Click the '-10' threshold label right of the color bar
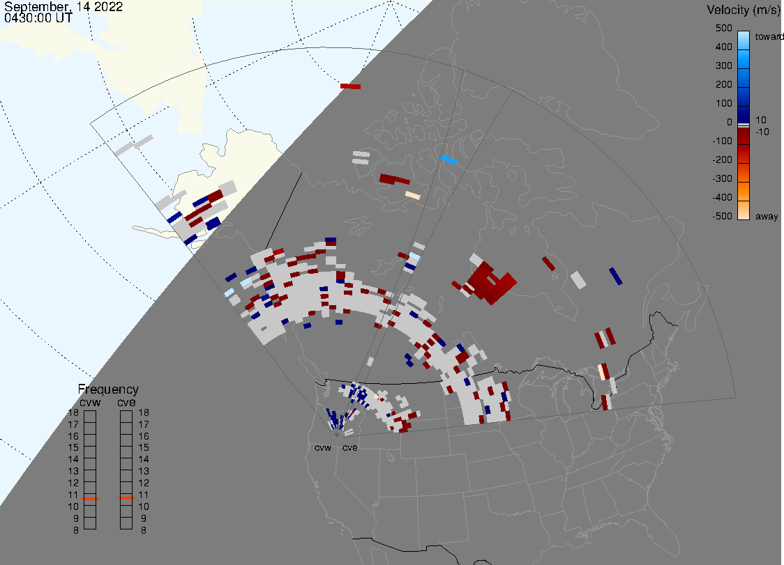The height and width of the screenshot is (565, 784). pyautogui.click(x=762, y=132)
